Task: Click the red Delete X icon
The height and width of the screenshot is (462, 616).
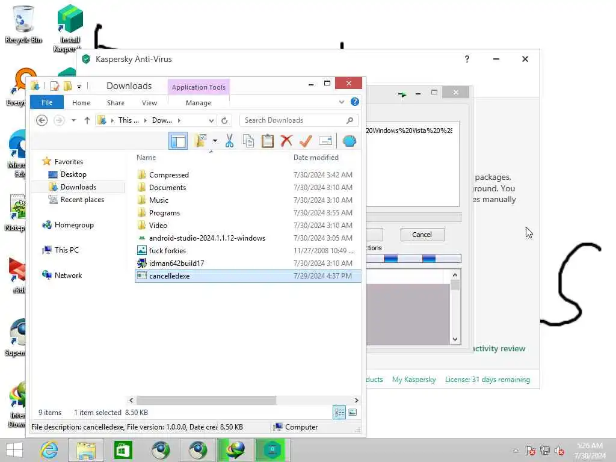Action: [x=286, y=141]
